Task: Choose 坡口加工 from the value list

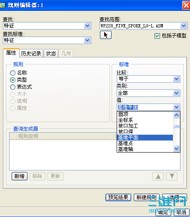Action: pos(145,126)
